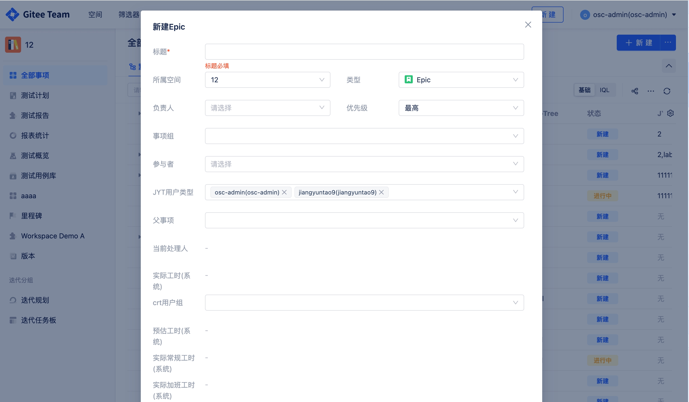
Task: Switch to the IQL tab
Action: point(605,90)
